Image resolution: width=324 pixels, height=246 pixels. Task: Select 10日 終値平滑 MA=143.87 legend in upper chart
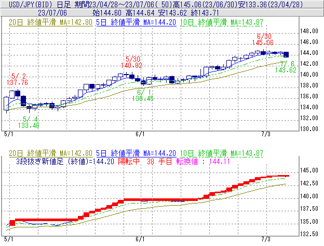click(222, 22)
